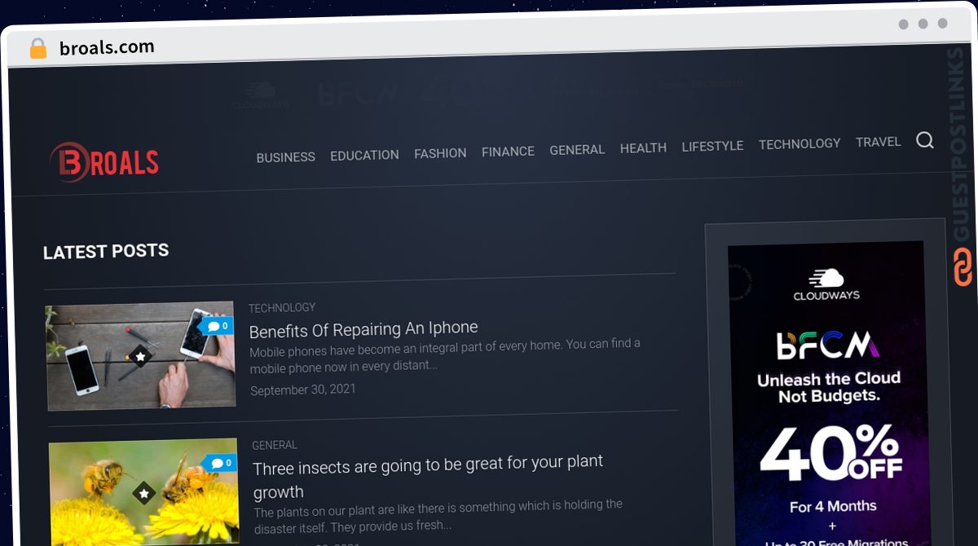Go to the Finance category
The width and height of the screenshot is (978, 546).
pyautogui.click(x=508, y=152)
